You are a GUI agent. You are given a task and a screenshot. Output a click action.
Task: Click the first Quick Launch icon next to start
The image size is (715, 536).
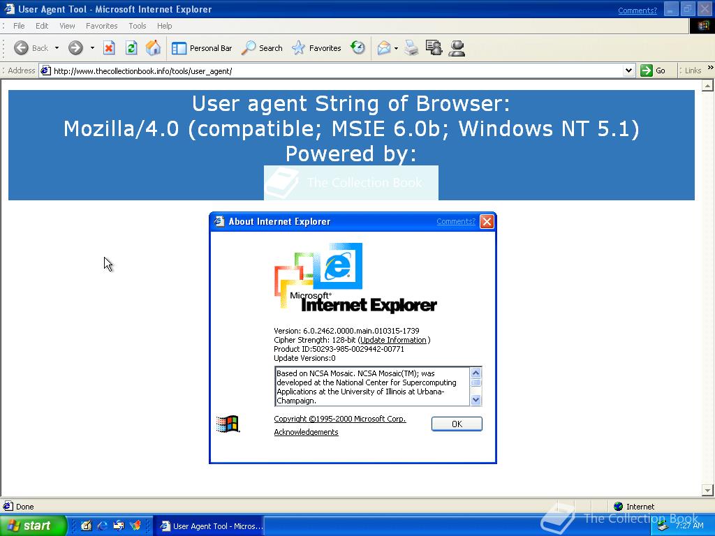click(x=86, y=526)
